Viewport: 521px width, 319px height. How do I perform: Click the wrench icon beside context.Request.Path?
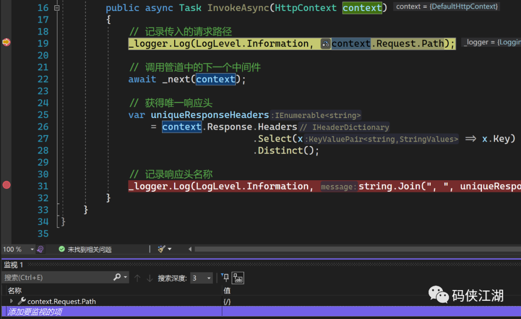pyautogui.click(x=22, y=301)
